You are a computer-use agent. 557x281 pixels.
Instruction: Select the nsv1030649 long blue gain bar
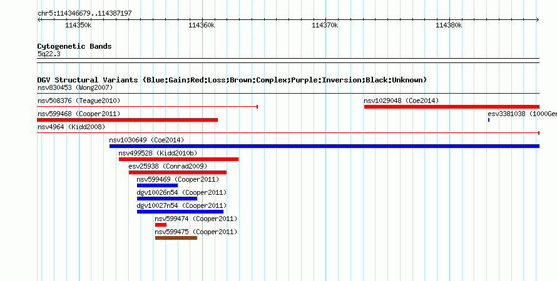[324, 146]
